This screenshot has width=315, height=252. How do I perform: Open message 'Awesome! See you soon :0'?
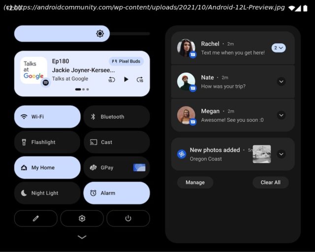pyautogui.click(x=232, y=120)
